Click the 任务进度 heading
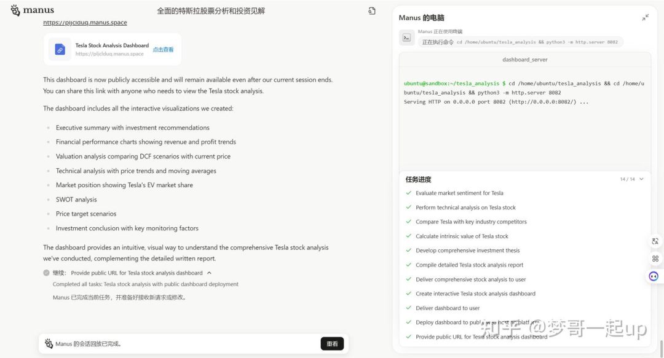Viewport: 664px width, 358px height. pyautogui.click(x=419, y=179)
